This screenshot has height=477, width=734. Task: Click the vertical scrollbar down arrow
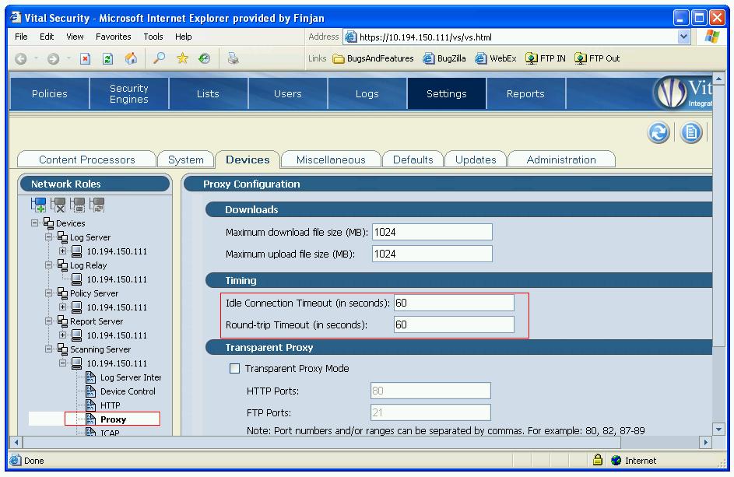pos(719,429)
